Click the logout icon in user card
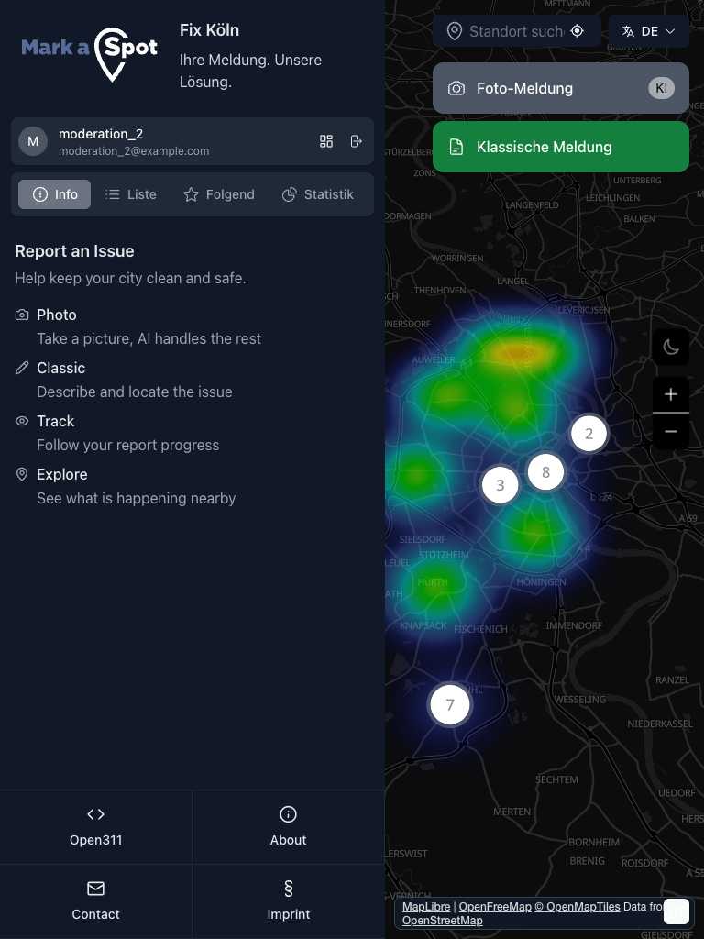704x939 pixels. click(x=357, y=141)
